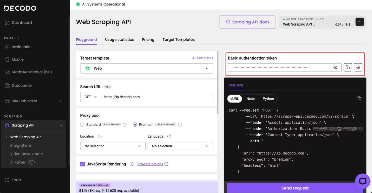
Task: Click the green All Systems Operational indicator
Action: 78,4
